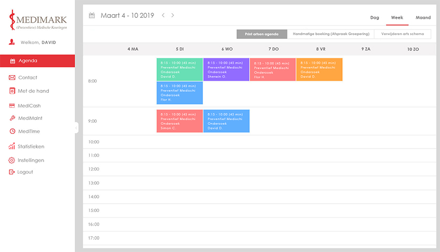Open the purple Wednesday appointment for Sherwin O.
Viewport: 440px width, 252px height.
pos(226,69)
